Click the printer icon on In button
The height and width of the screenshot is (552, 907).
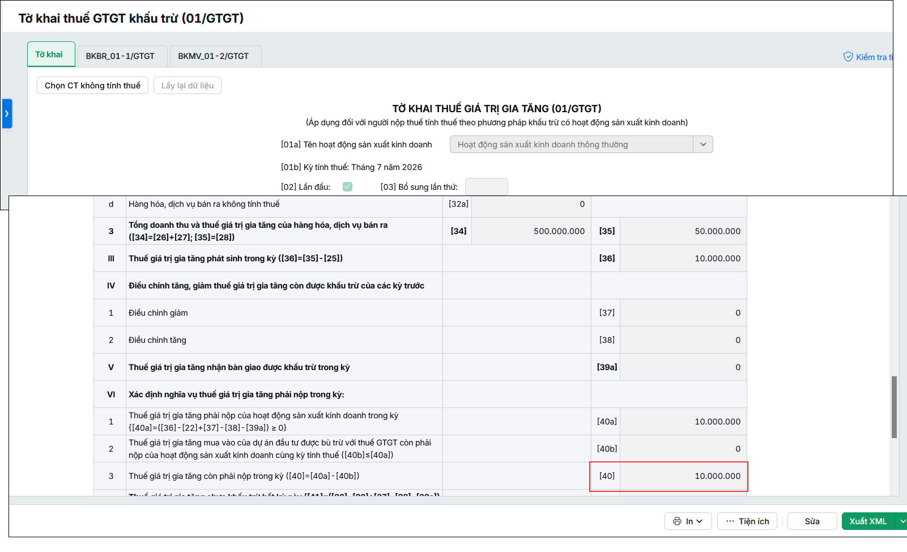click(x=677, y=521)
